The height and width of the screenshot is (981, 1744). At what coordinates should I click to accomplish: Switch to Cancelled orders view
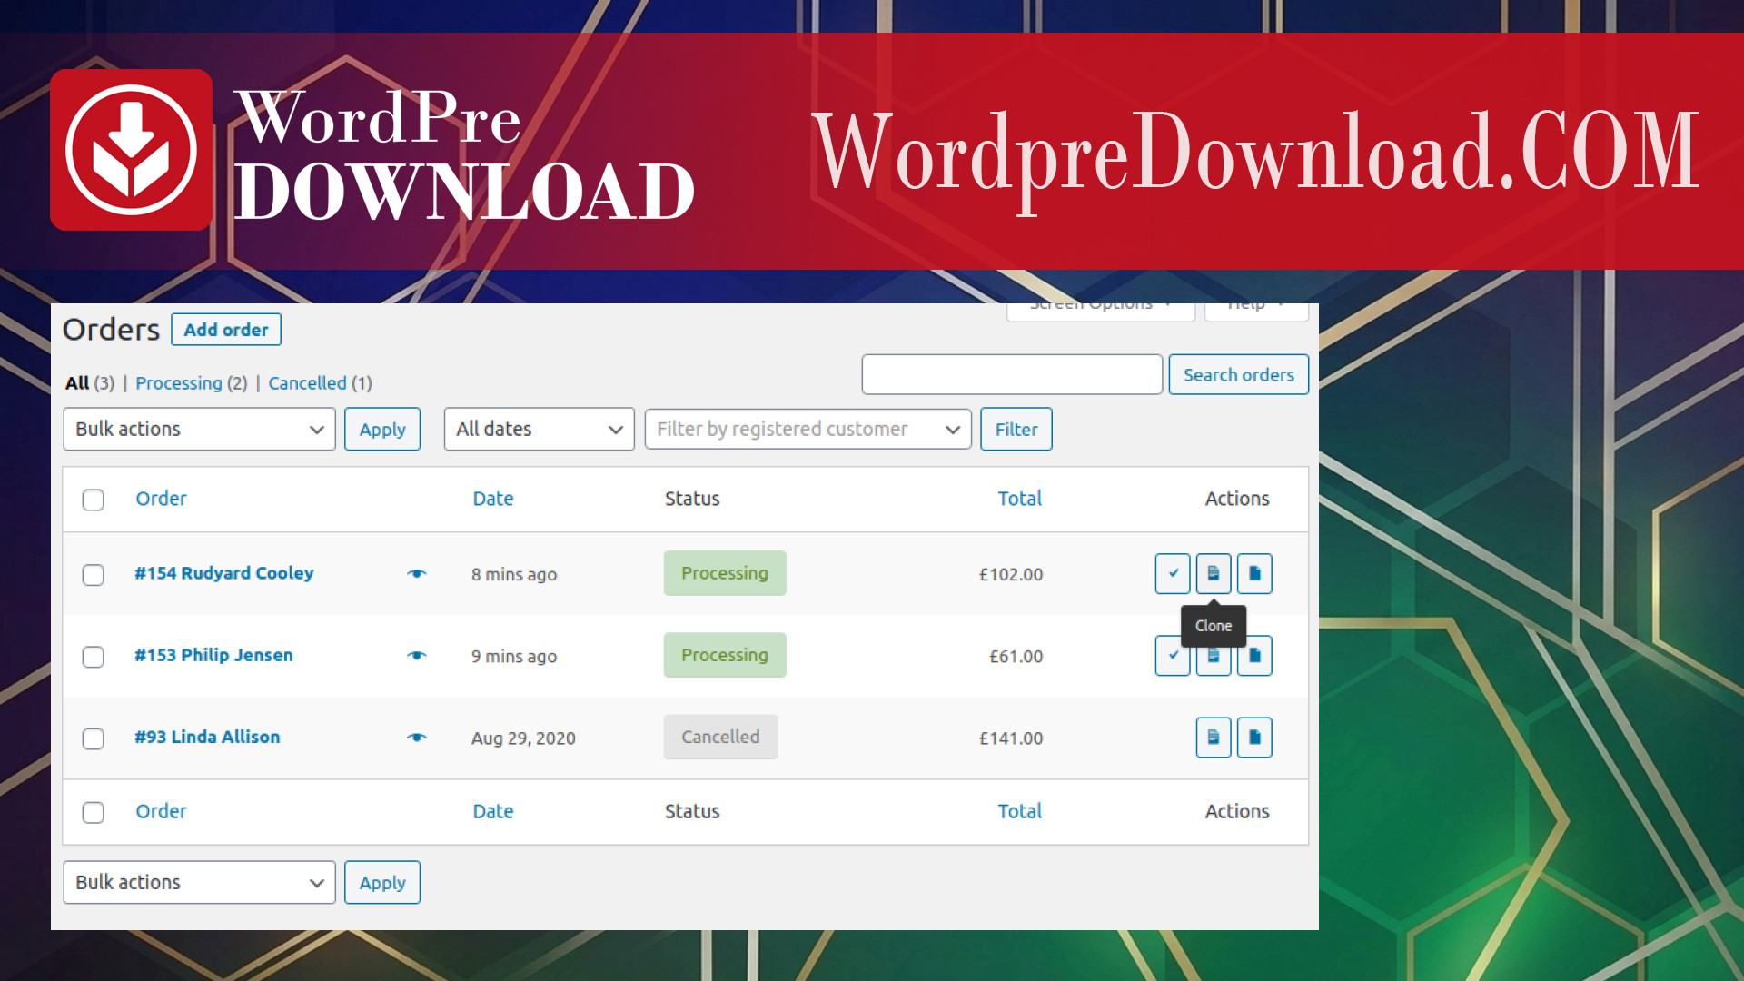click(x=307, y=382)
